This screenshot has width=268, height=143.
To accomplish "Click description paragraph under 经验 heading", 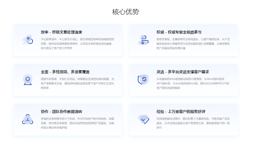I will 193,123.
